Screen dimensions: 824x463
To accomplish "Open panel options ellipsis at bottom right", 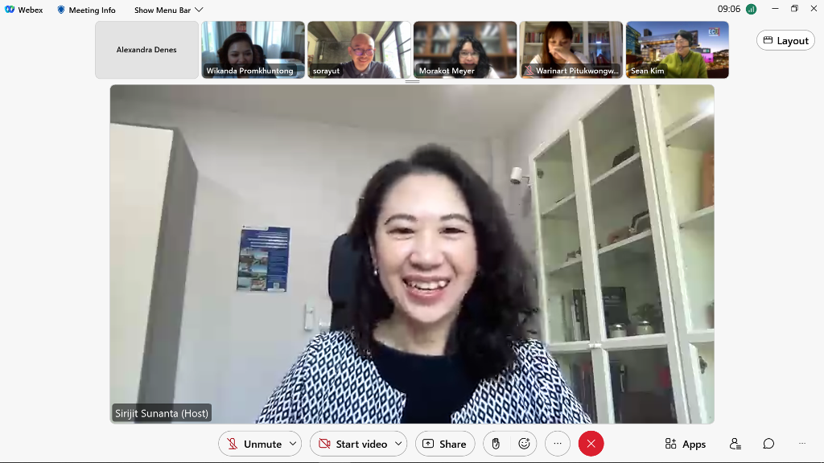I will (x=801, y=444).
